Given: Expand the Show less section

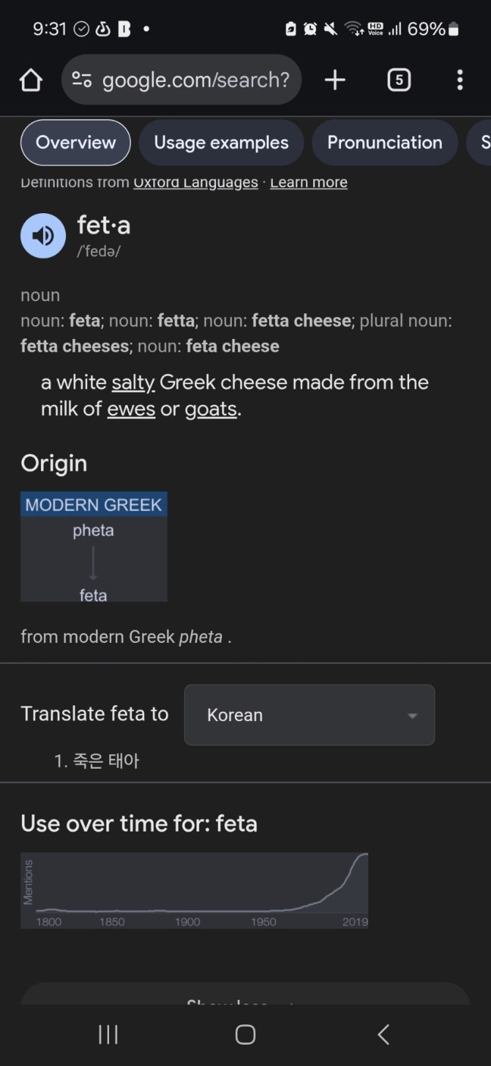Looking at the screenshot, I should [x=245, y=1001].
